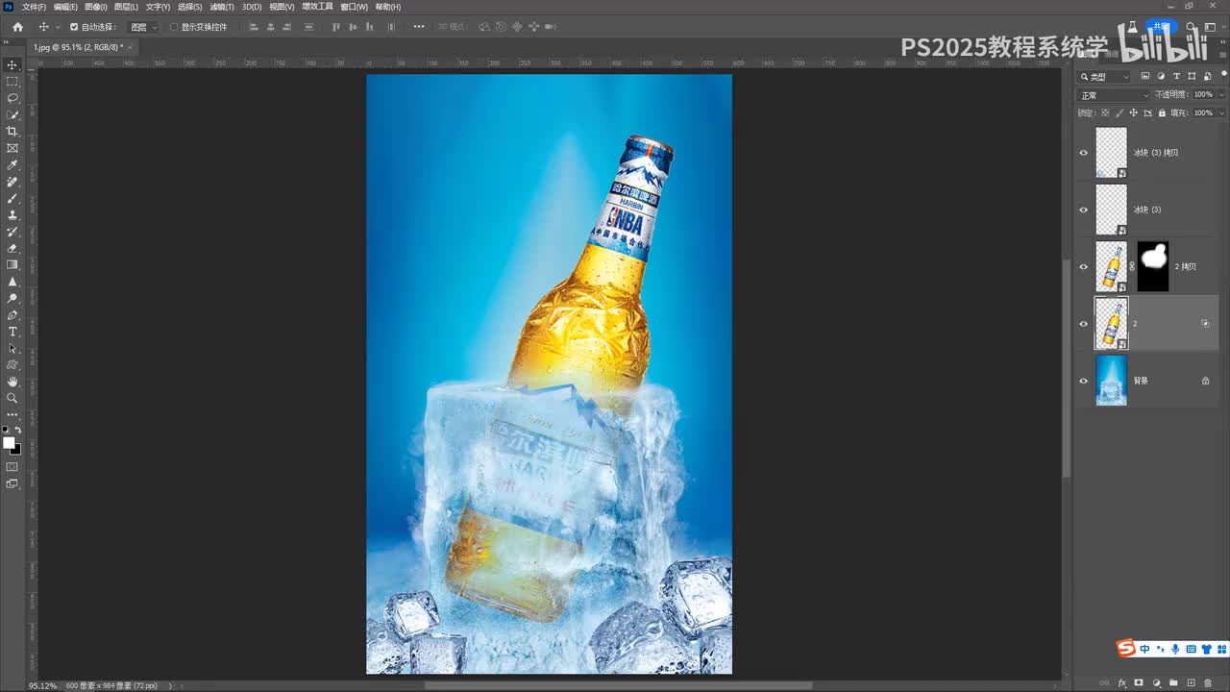Delete layer using trash icon

pos(1208,683)
